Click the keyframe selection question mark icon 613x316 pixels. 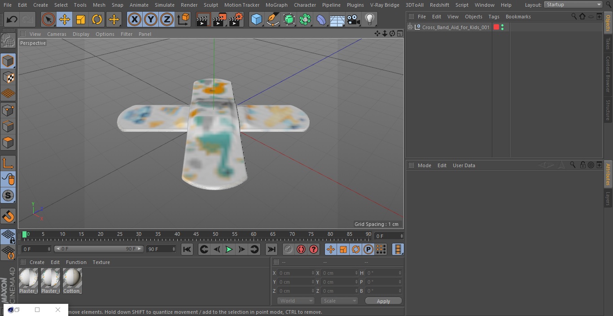coord(314,249)
